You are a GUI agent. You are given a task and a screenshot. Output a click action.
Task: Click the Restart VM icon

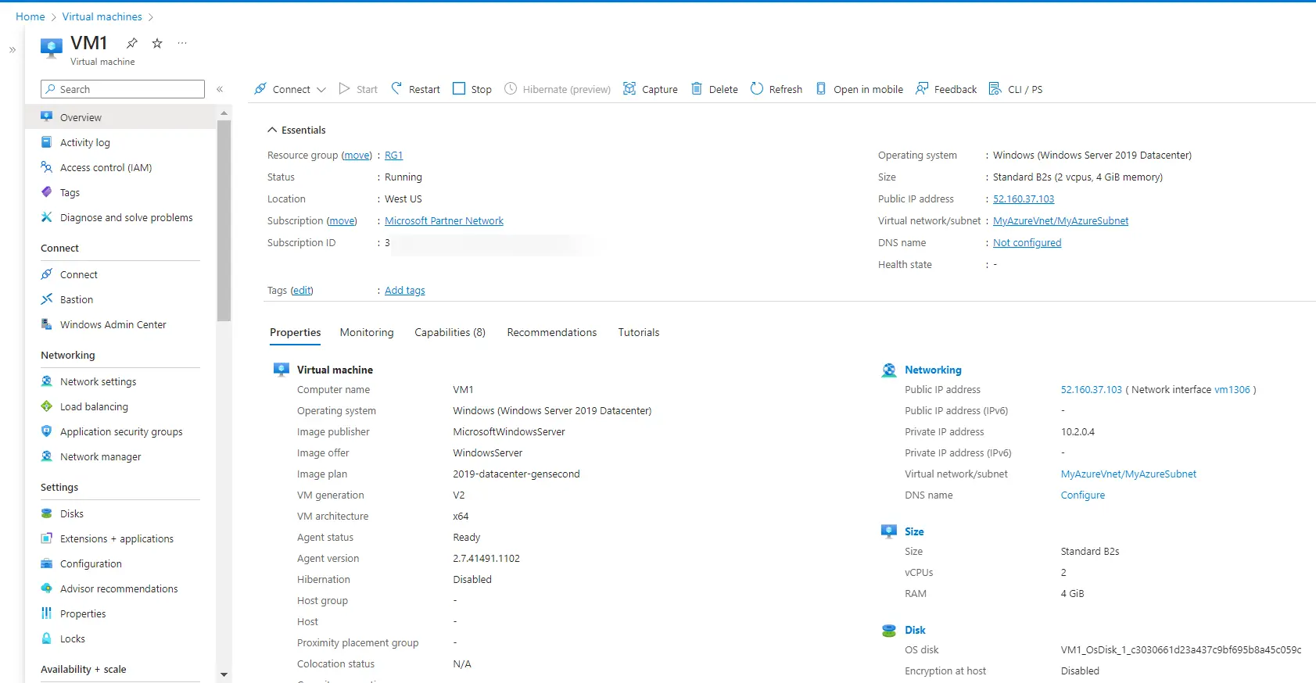point(396,89)
